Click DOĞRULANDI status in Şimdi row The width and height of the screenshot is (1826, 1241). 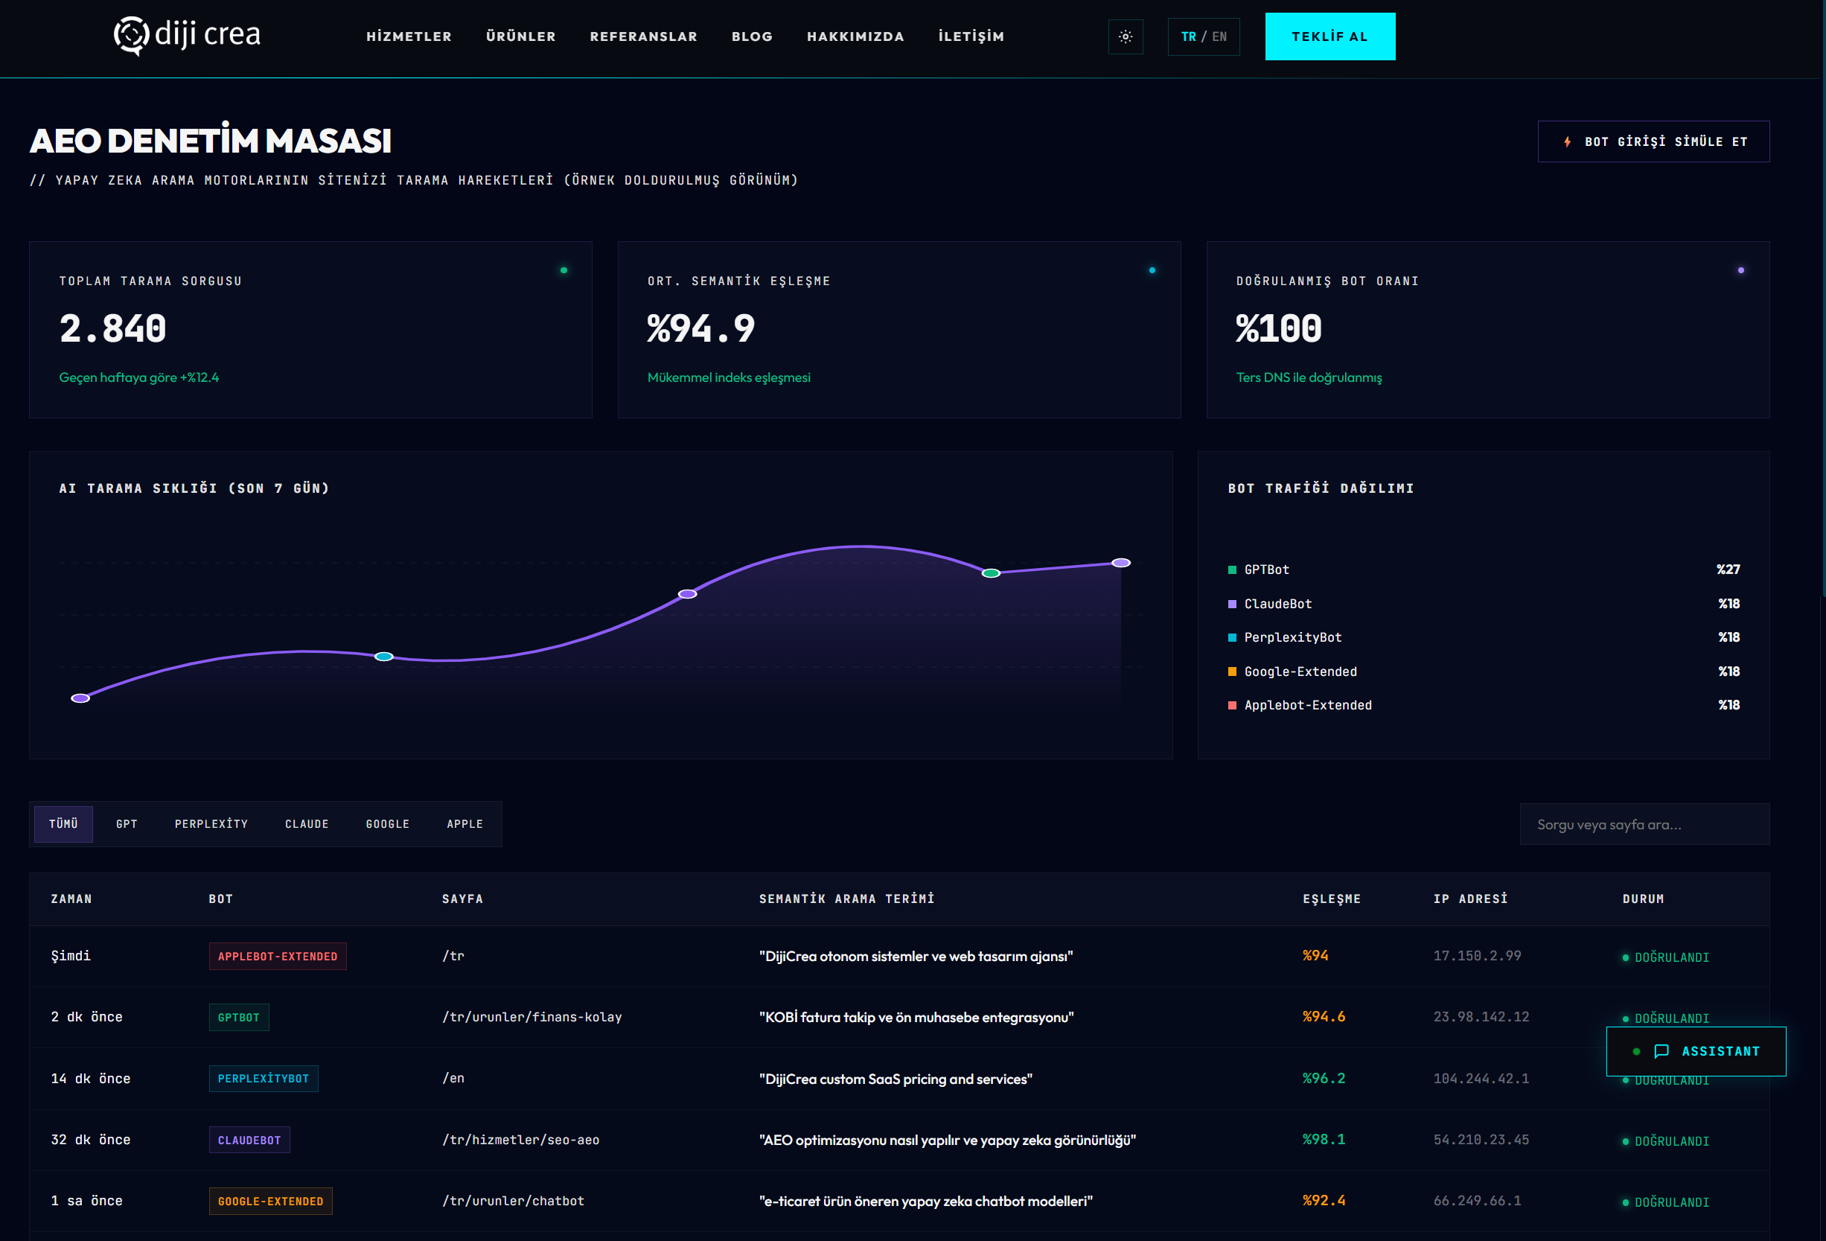(1666, 957)
